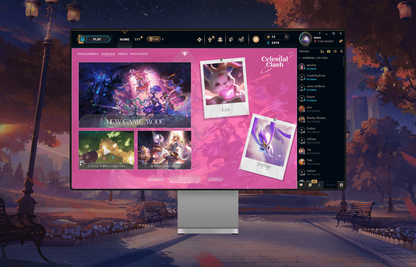
Task: Open the four-point star Clash icon
Action: (x=199, y=39)
